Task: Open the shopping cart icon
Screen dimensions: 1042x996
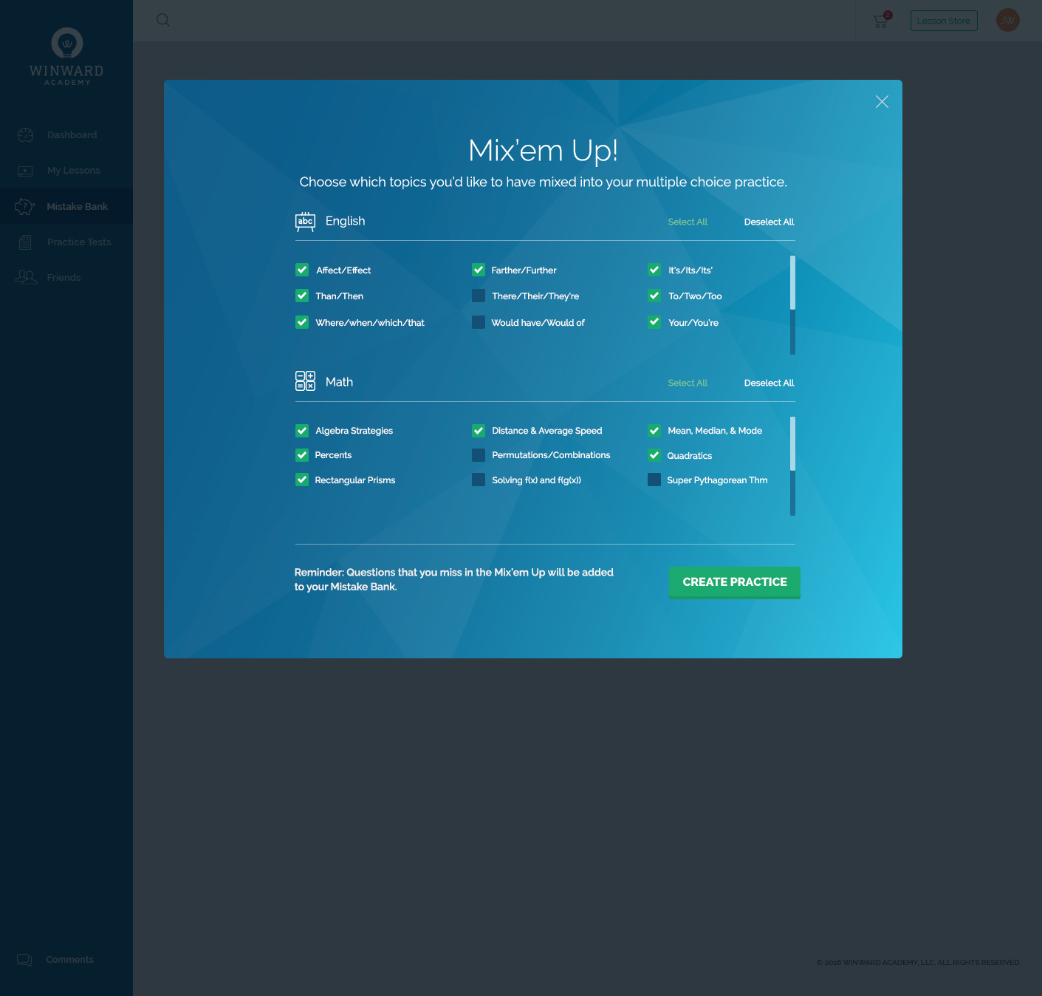Action: pyautogui.click(x=882, y=21)
